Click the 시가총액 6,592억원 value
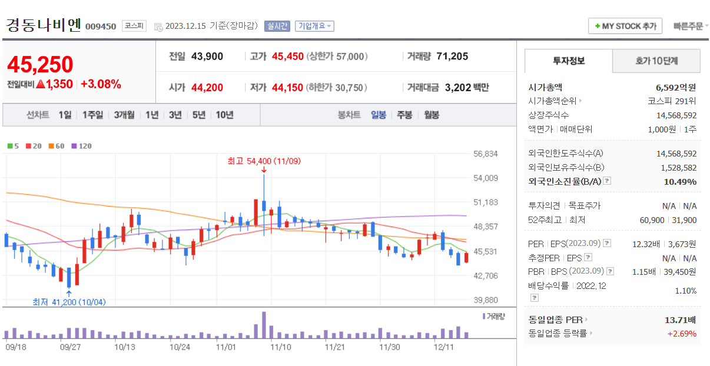Screen dimensions: 710x366 pos(676,87)
